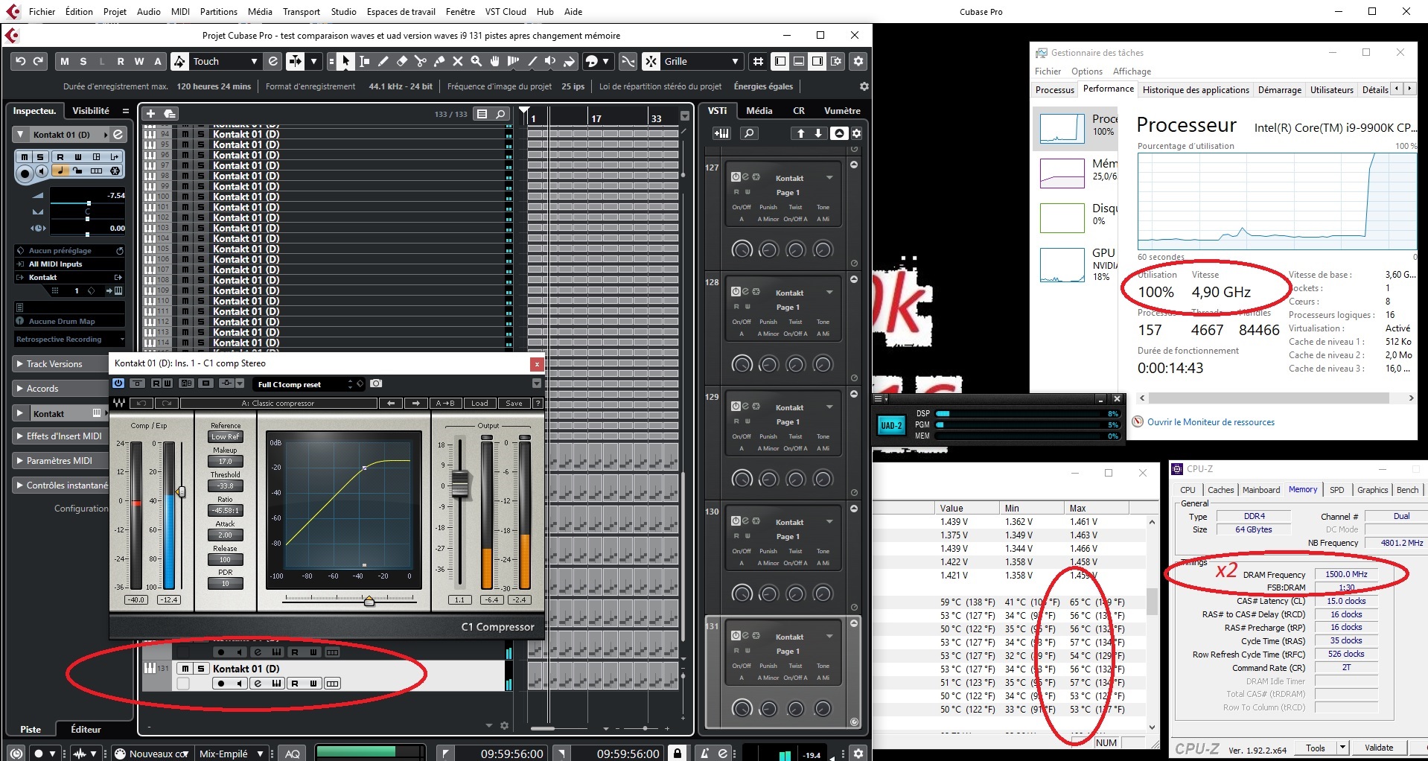Select the Draw pencil tool

[383, 61]
